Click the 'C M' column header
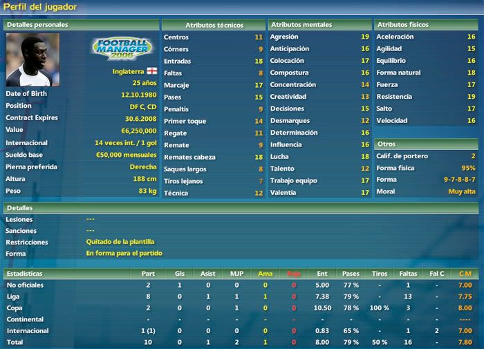The width and height of the screenshot is (484, 349). click(x=465, y=274)
